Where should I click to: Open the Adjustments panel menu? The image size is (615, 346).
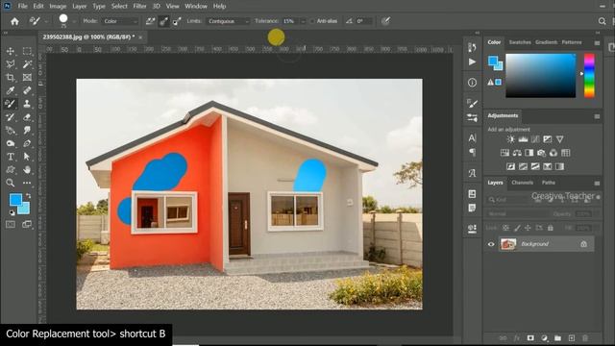[597, 116]
